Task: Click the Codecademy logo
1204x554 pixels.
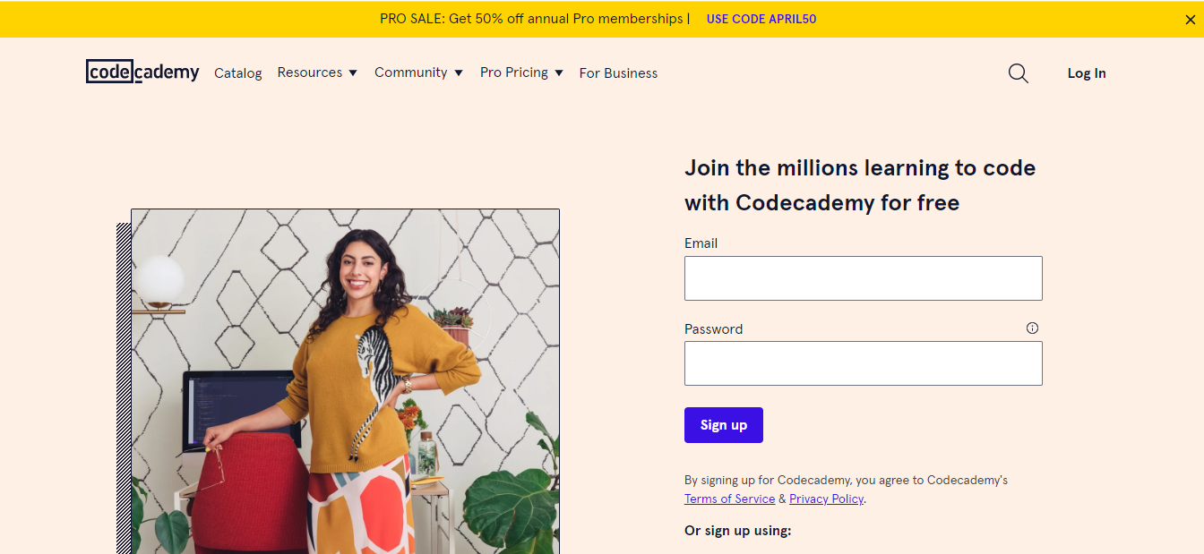Action: [x=142, y=72]
